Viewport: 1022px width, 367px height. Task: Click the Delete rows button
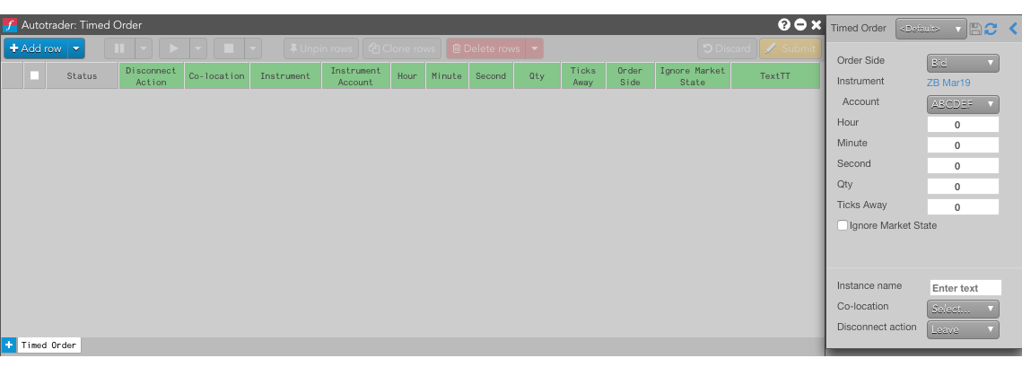pos(486,48)
